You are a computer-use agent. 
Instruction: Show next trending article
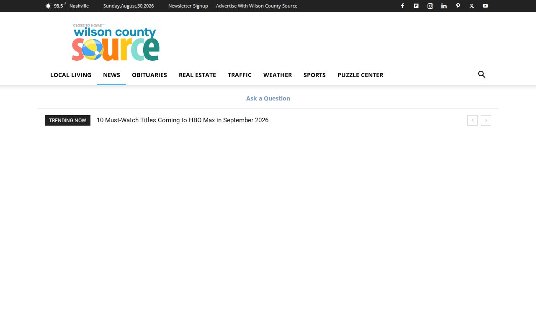(486, 121)
